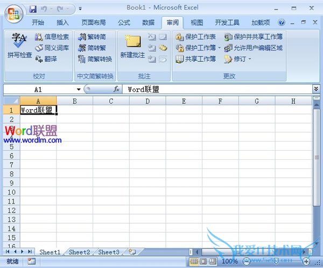The height and width of the screenshot is (268, 323).
Task: Click 共享工作簿 share workbook
Action: [195, 59]
